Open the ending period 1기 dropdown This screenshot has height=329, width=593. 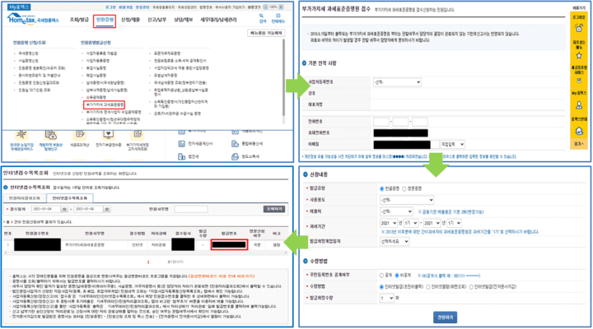coord(454,223)
